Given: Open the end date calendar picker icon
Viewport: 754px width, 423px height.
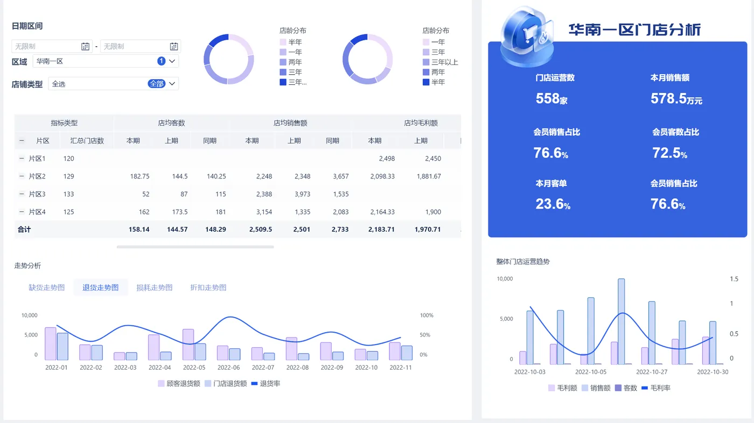Looking at the screenshot, I should point(174,46).
